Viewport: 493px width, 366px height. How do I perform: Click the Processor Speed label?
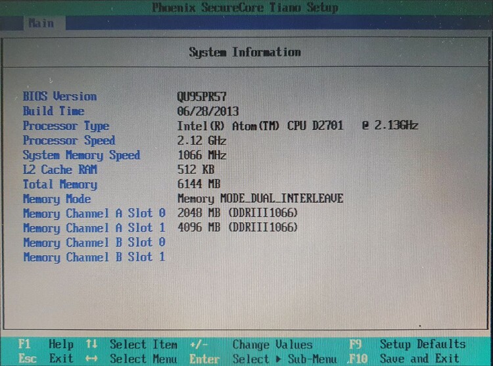[69, 141]
